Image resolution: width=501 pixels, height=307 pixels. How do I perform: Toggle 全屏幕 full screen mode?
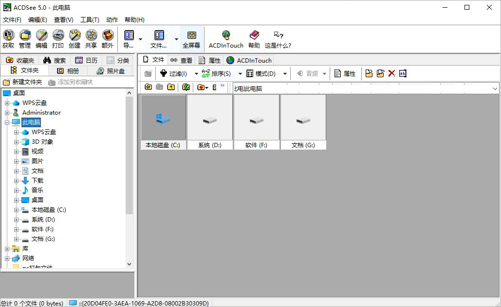192,39
